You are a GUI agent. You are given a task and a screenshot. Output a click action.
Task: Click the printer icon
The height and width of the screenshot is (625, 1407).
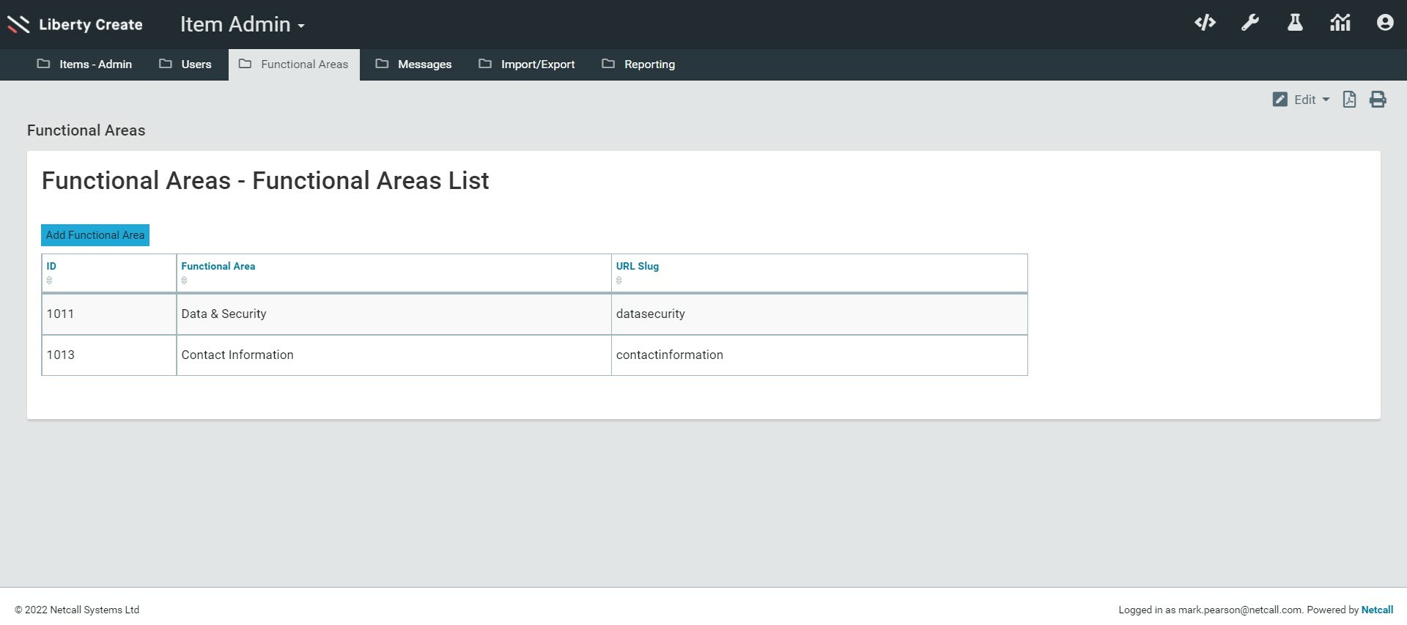point(1378,100)
